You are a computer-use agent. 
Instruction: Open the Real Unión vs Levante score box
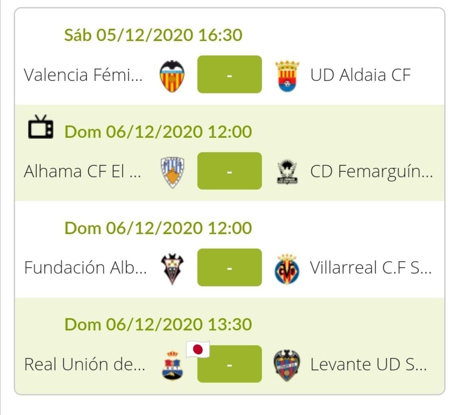tap(229, 364)
